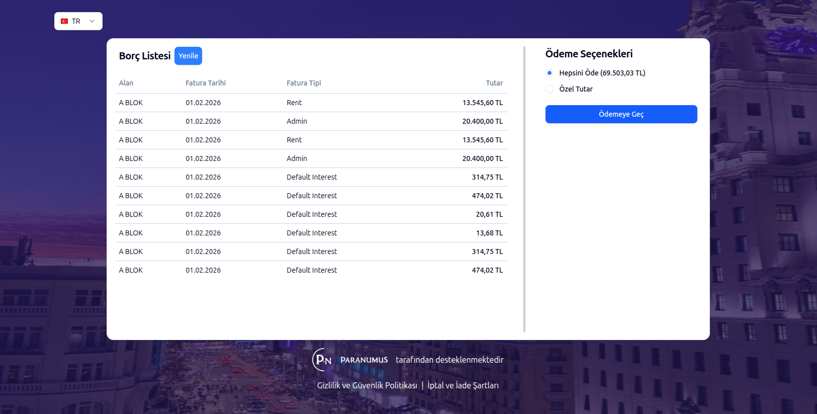Open Gizlilik ve Güvenlik Politikası link
This screenshot has height=414, width=817.
click(367, 385)
